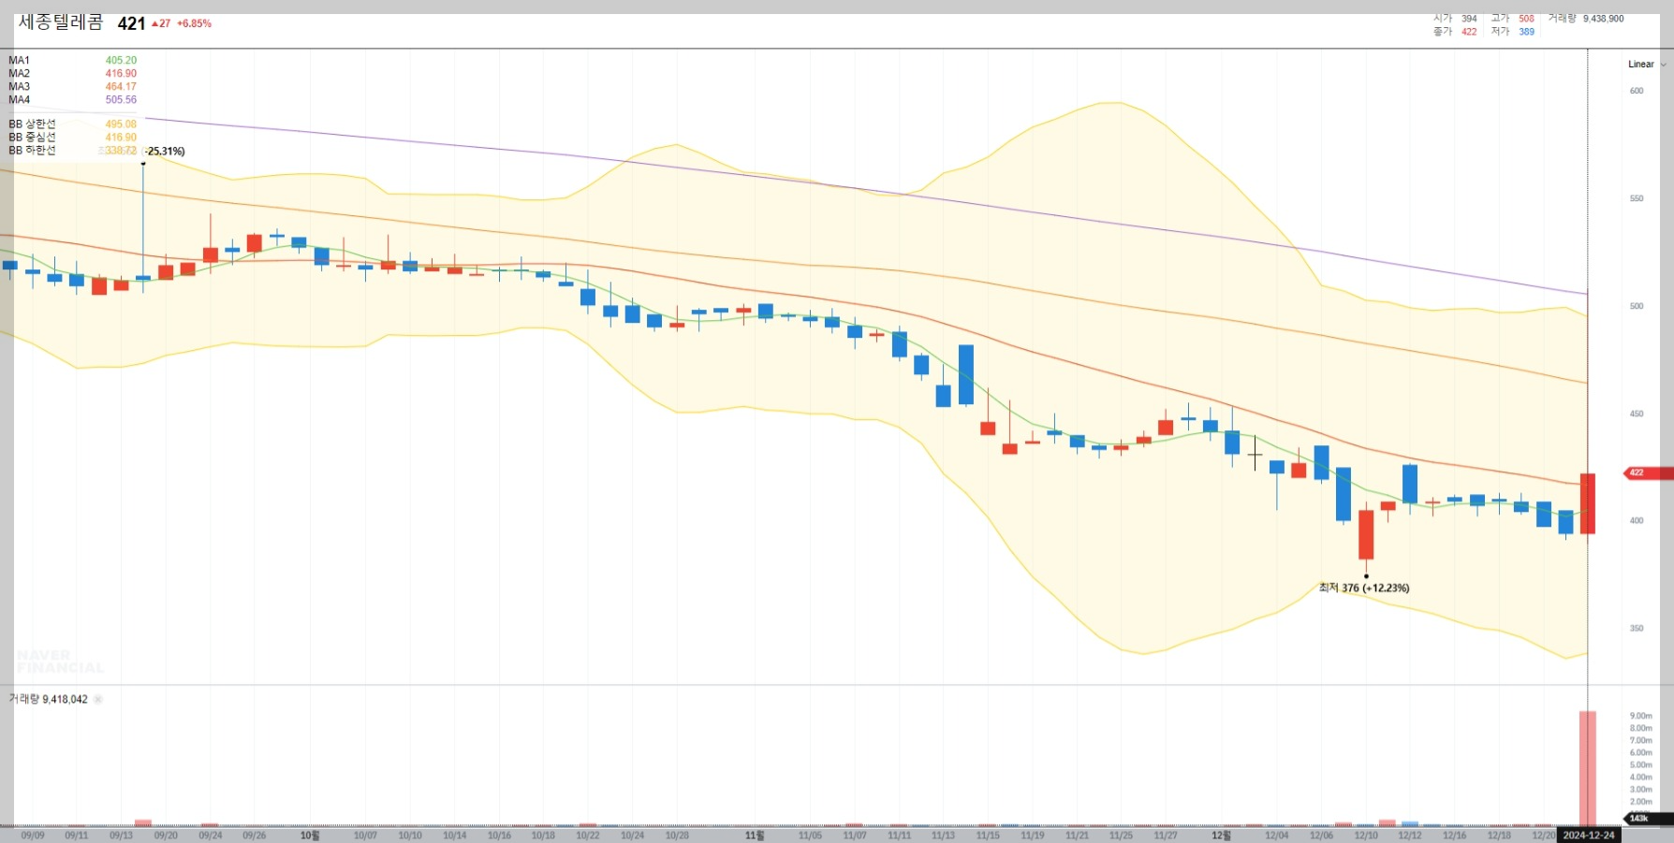Viewport: 1674px width, 843px height.
Task: Click the +6.85% change rate
Action: coord(194,23)
